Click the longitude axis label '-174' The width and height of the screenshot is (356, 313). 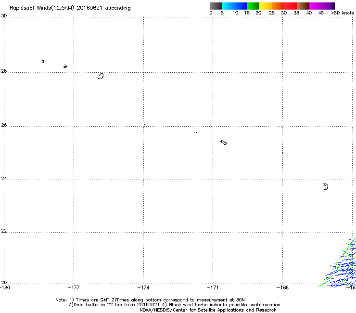[x=143, y=288]
